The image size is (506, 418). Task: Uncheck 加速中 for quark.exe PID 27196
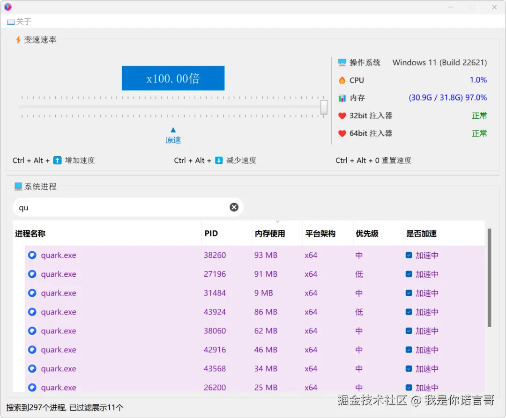point(409,274)
